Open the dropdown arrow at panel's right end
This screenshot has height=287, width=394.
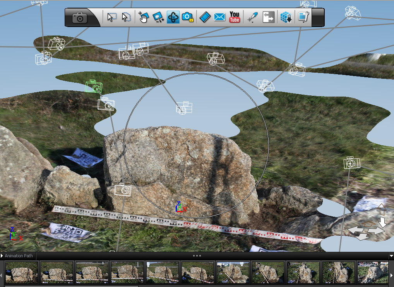391,256
